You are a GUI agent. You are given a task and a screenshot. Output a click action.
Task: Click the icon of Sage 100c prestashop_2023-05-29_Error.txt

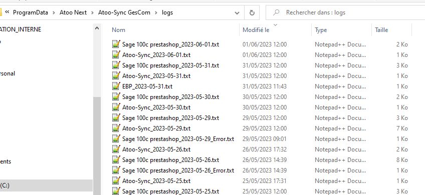[x=116, y=138]
